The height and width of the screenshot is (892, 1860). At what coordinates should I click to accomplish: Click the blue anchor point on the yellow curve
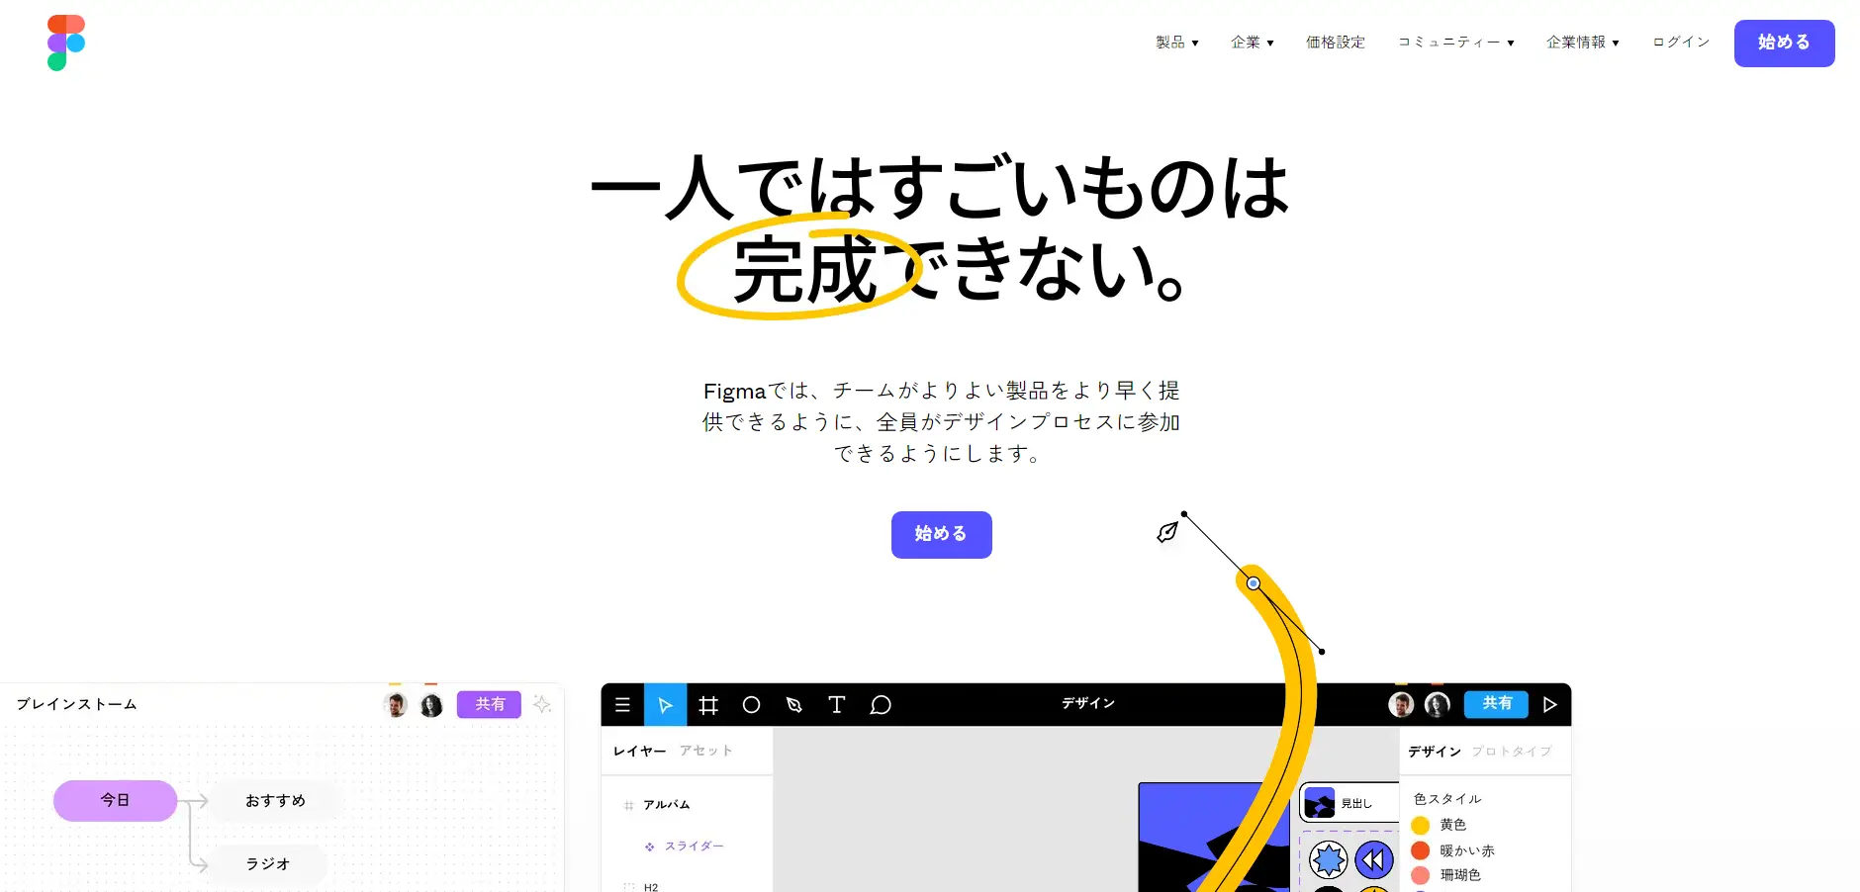1254,583
